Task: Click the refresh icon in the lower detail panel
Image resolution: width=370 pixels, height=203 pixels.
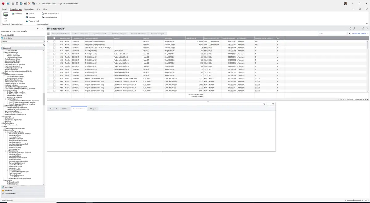Action: click(264, 104)
